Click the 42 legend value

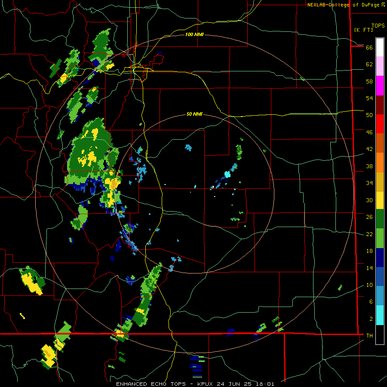(369, 149)
